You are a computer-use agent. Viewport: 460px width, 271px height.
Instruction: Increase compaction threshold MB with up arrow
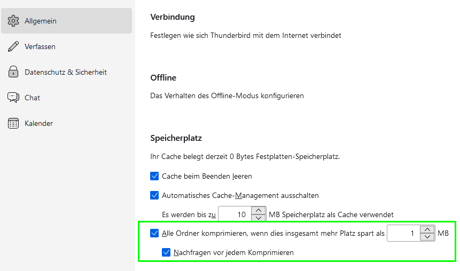pos(427,229)
